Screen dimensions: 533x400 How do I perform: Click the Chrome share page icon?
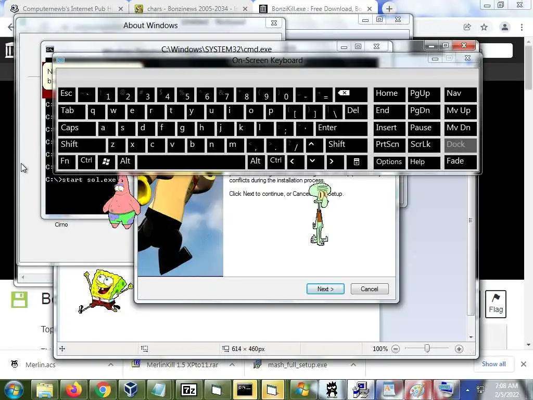[467, 27]
